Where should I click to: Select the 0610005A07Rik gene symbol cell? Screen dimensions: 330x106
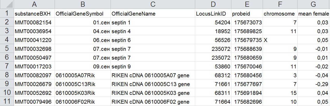tap(82, 75)
